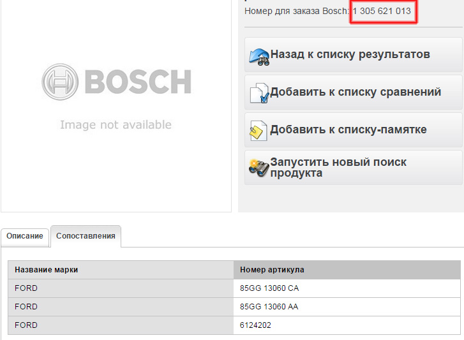The image size is (464, 340).
Task: Click the Номер артикула column header
Action: (x=347, y=270)
